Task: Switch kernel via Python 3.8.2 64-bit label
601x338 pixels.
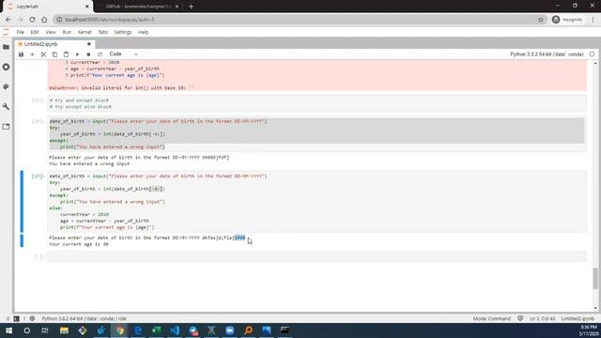Action: (x=547, y=54)
